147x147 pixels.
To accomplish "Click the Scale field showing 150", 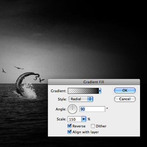I will point(75,119).
